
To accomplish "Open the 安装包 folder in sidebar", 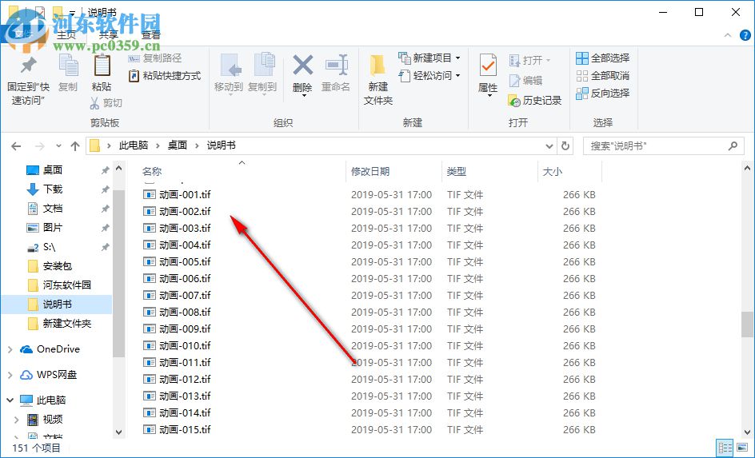I will point(57,266).
